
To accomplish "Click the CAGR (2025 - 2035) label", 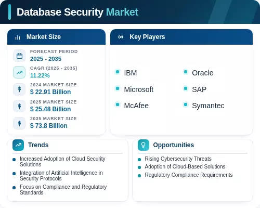I will coord(54,68).
